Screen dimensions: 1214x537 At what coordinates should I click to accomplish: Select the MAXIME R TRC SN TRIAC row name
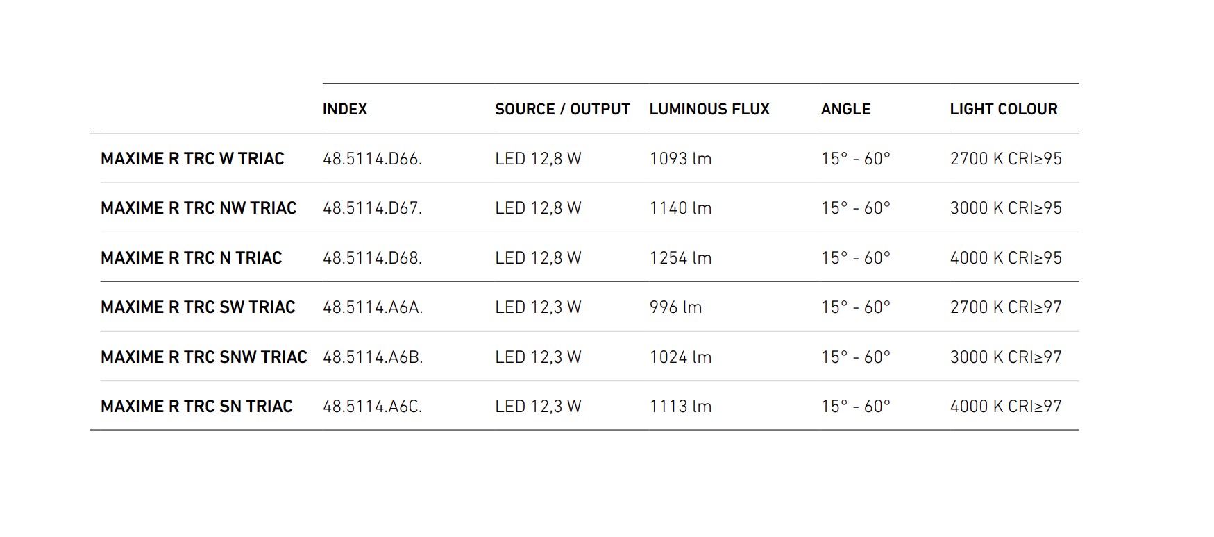pyautogui.click(x=196, y=407)
